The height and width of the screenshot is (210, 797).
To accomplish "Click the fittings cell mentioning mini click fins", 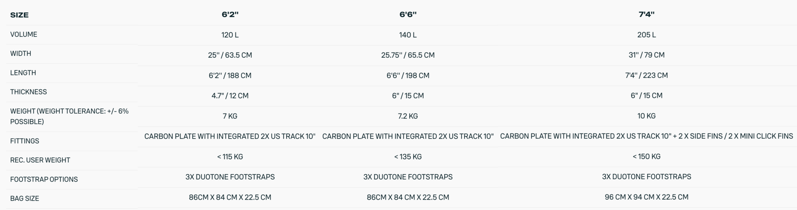I will tap(646, 136).
